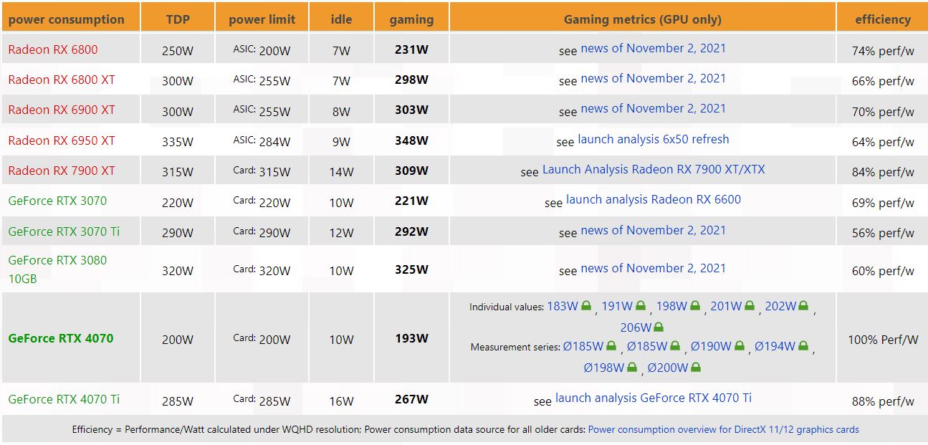
Task: Open the Ø198W measurement series link
Action: pos(604,368)
